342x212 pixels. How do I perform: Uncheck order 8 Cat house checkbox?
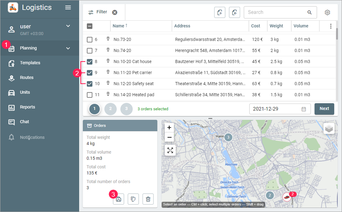(x=90, y=62)
